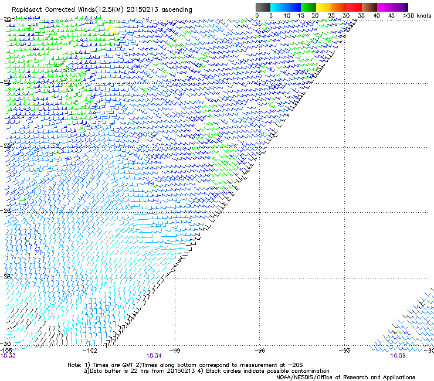Viewport: 434px width, 381px height.
Task: Click the dark blue legend color segment
Action: (x=293, y=7)
